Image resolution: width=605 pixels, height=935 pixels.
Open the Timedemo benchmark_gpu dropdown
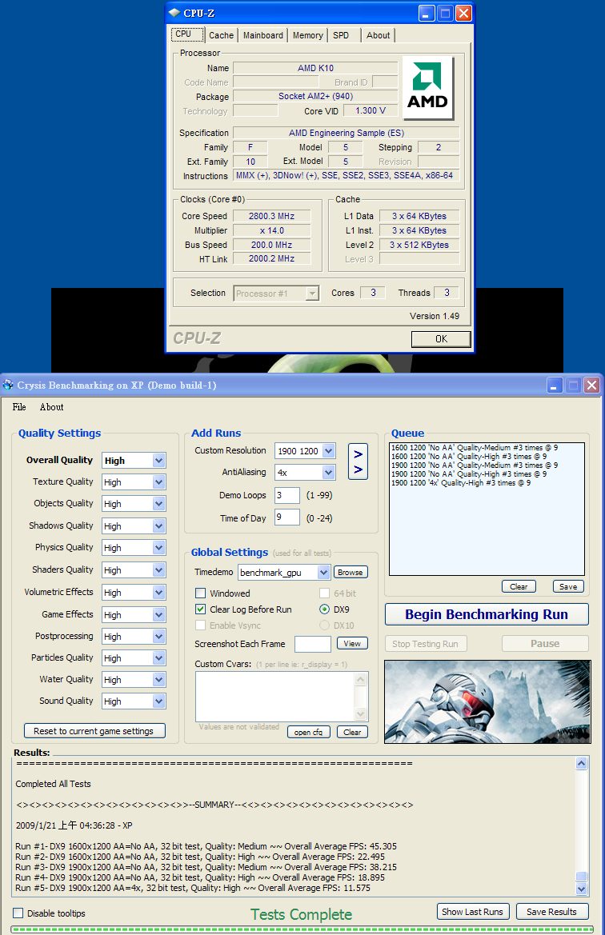click(323, 573)
